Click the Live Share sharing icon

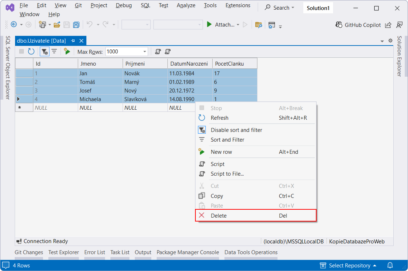pyautogui.click(x=388, y=25)
